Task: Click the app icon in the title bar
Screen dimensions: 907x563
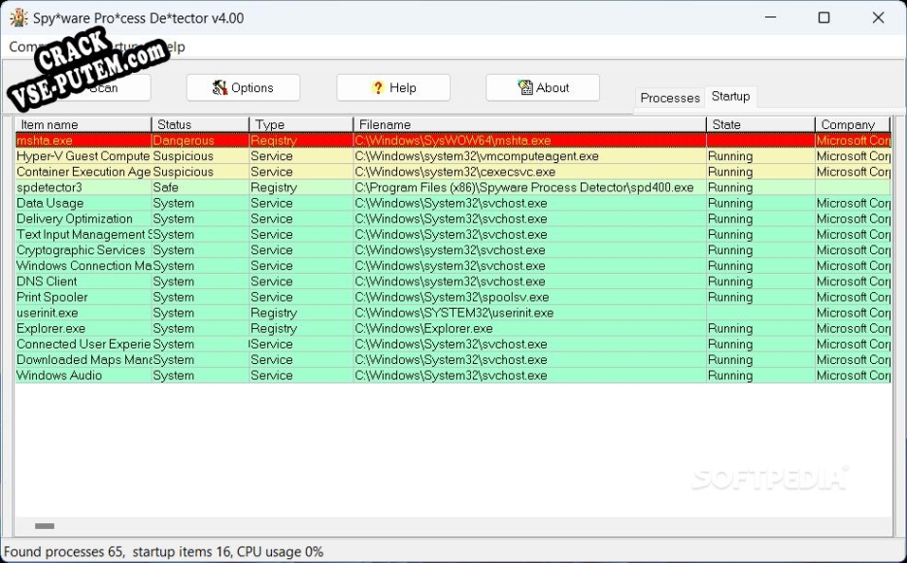Action: (x=18, y=17)
